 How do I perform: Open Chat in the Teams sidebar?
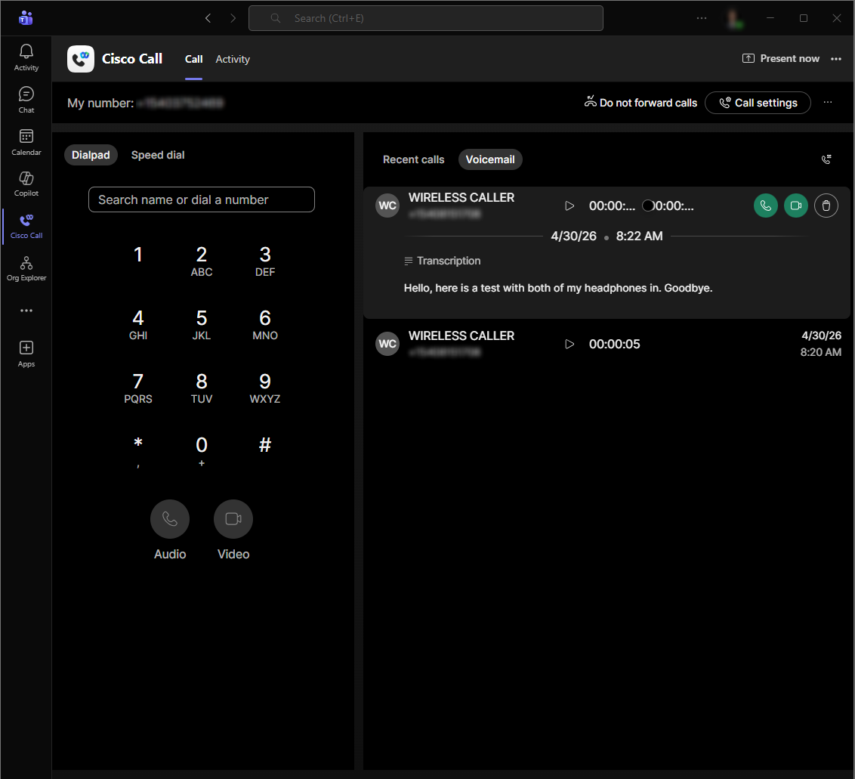(26, 100)
